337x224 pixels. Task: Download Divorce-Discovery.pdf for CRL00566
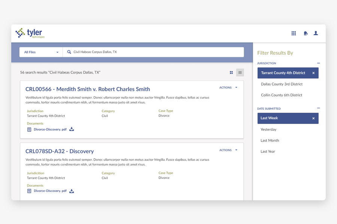[x=71, y=128]
